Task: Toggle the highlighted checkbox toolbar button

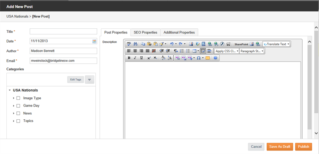Action: click(x=203, y=51)
